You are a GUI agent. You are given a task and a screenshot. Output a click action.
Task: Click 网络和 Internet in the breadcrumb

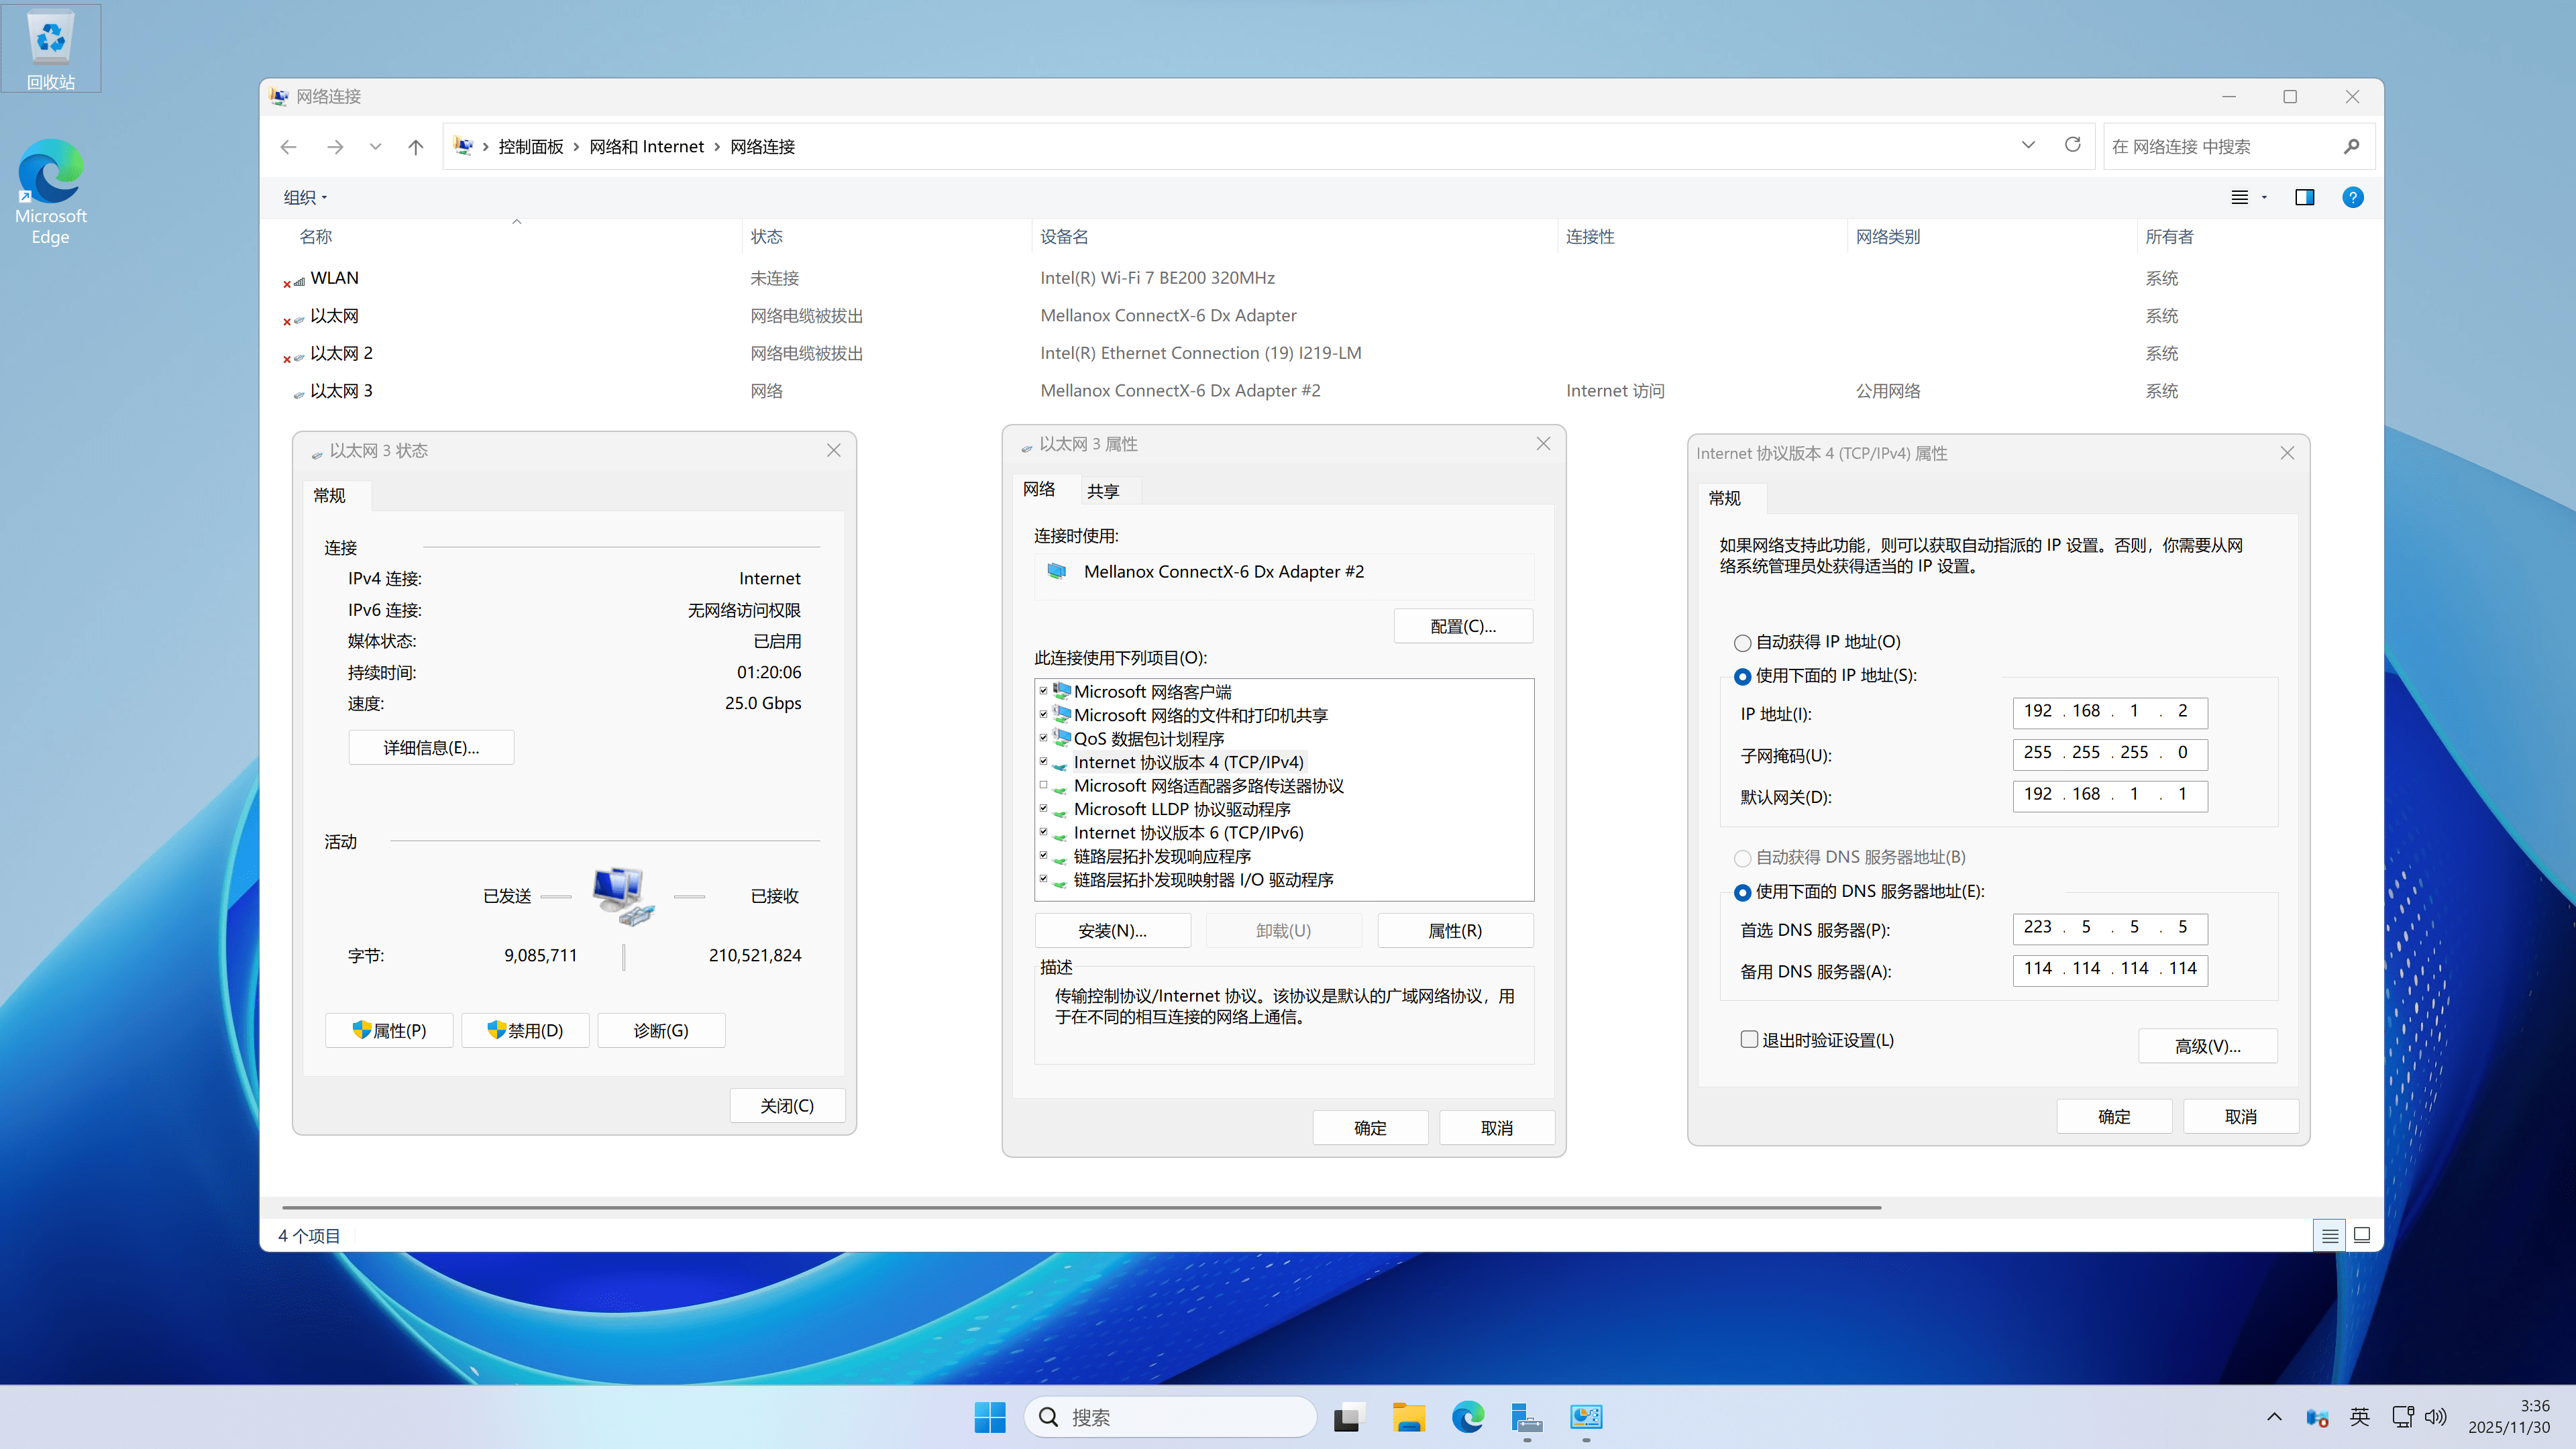pos(646,147)
